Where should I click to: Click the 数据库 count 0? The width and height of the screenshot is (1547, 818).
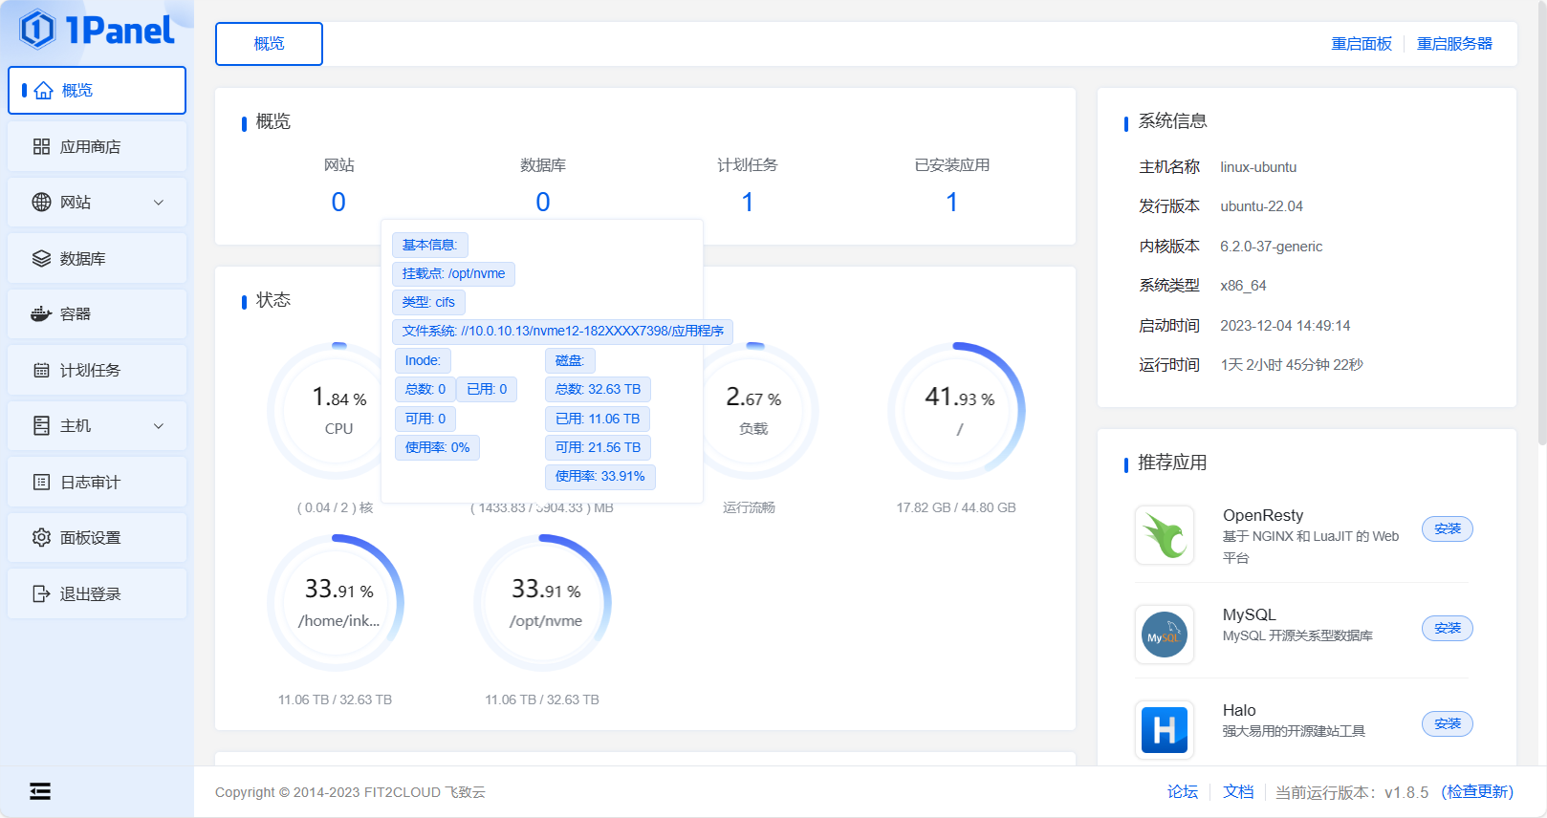pos(543,202)
